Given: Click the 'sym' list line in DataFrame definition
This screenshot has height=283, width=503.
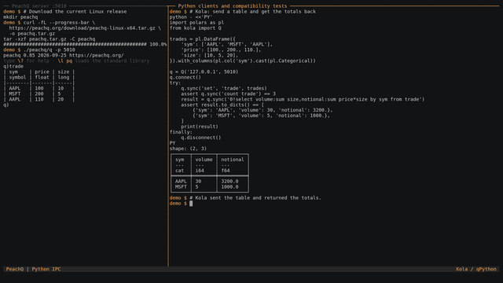Looking at the screenshot, I should [x=227, y=44].
